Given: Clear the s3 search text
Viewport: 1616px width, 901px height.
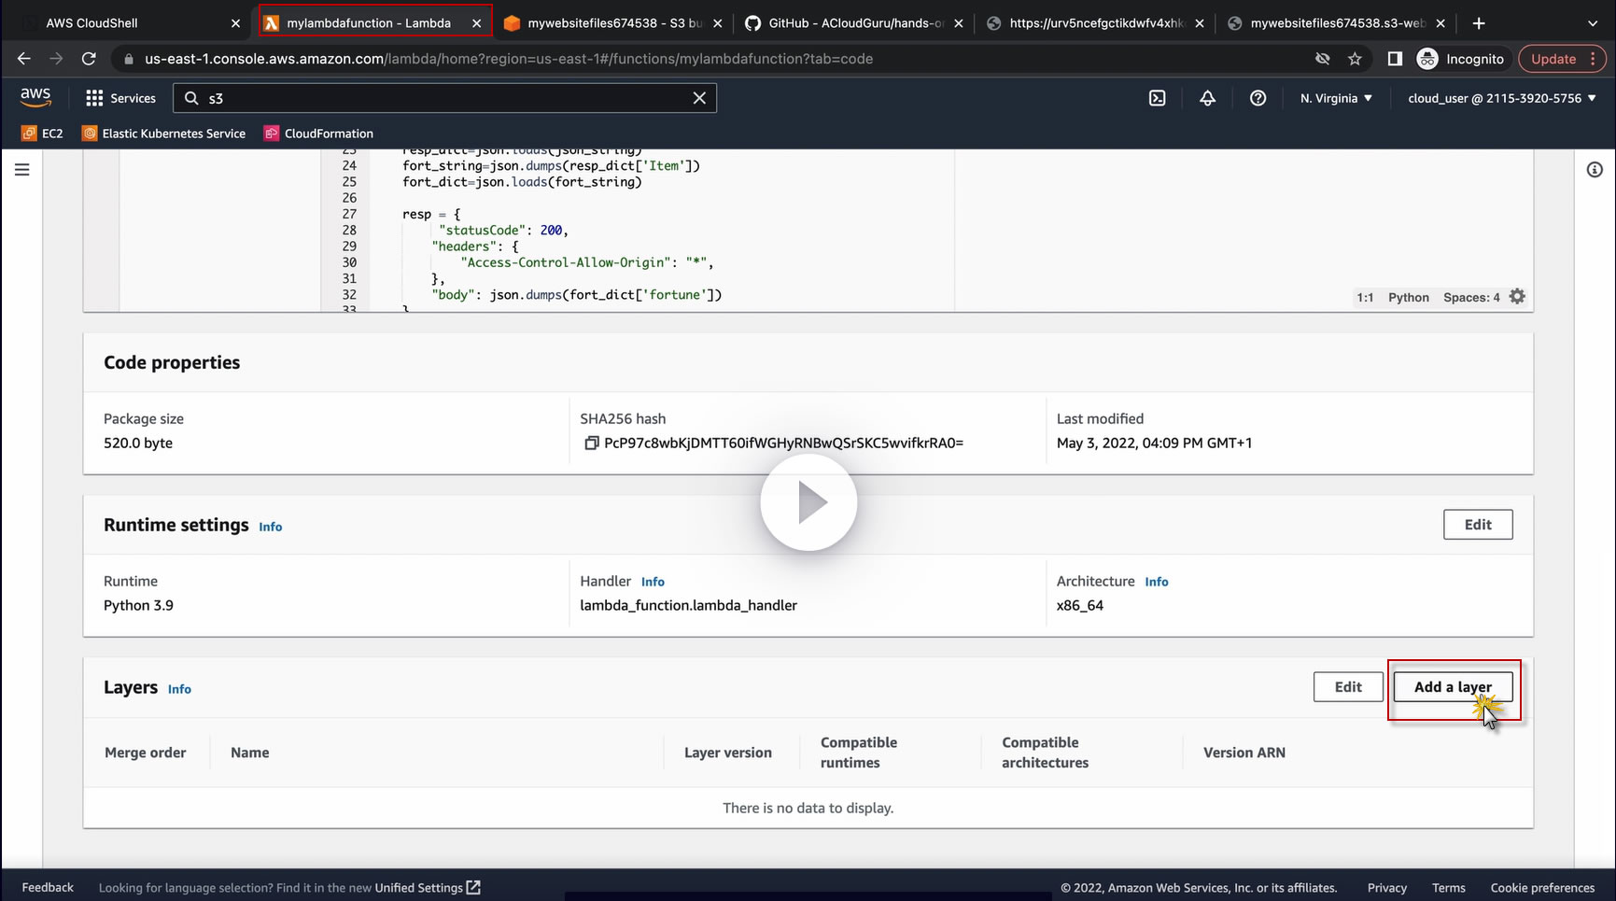Looking at the screenshot, I should tap(698, 98).
